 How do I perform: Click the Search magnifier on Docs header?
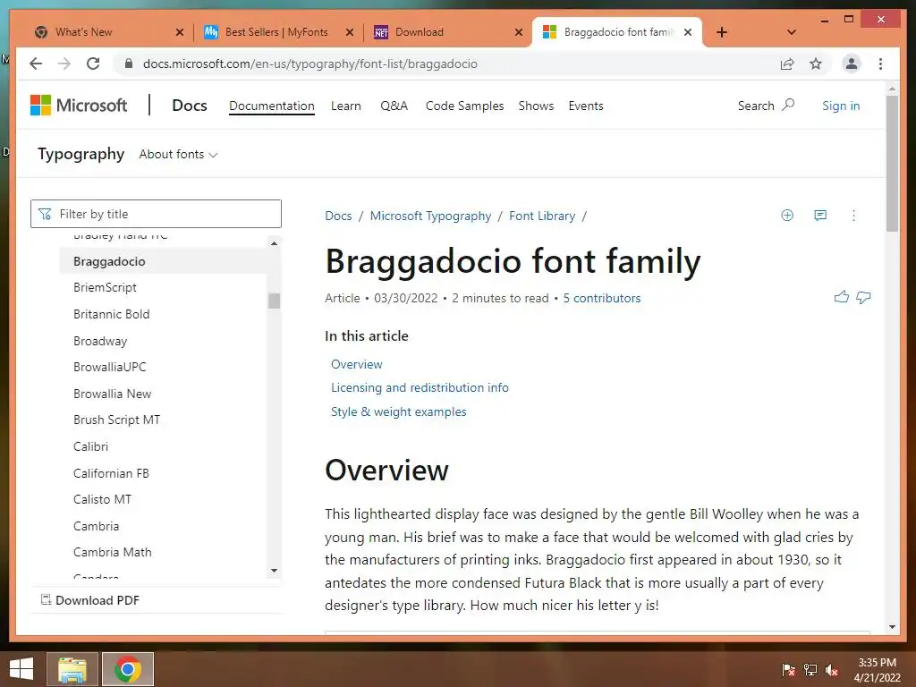(x=788, y=106)
